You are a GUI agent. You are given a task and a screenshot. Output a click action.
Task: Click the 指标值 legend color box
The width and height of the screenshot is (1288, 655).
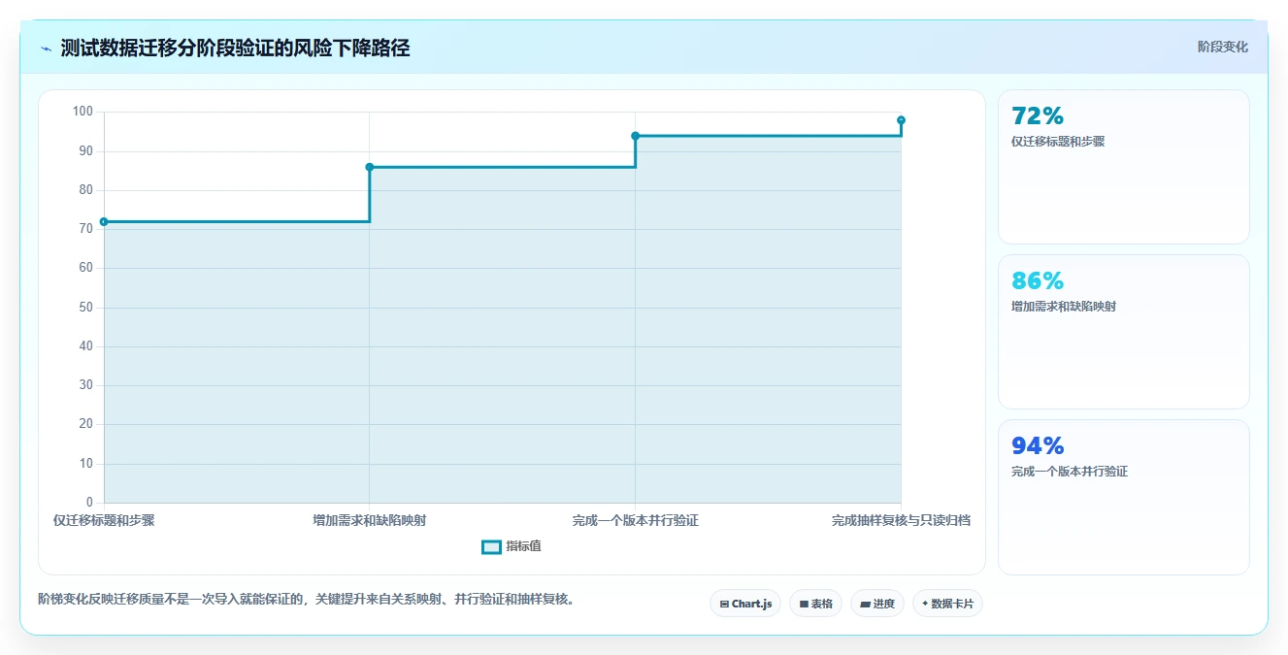click(491, 547)
